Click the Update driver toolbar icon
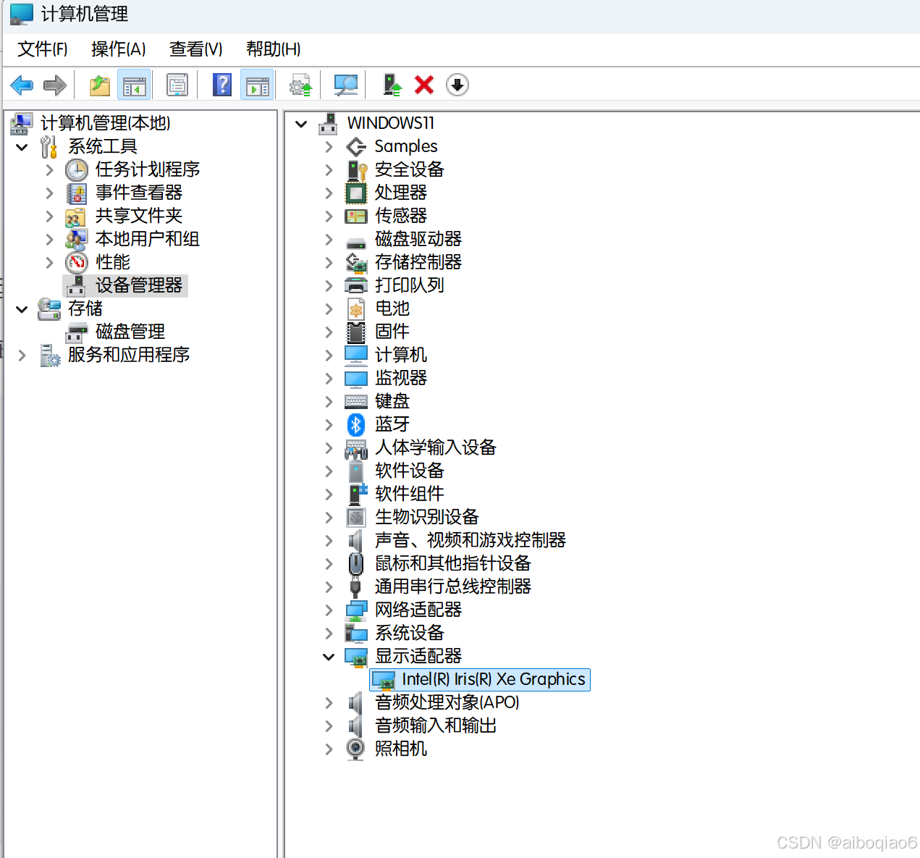This screenshot has height=858, width=920. [300, 85]
